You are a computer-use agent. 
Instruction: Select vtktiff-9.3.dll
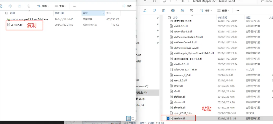(180, 26)
